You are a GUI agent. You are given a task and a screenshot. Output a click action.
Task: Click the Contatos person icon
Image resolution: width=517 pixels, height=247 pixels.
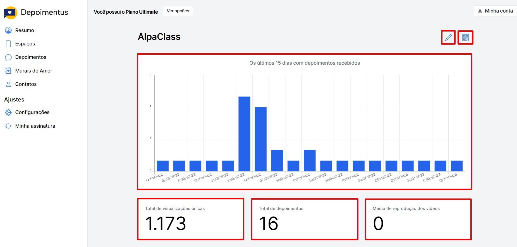click(x=8, y=84)
